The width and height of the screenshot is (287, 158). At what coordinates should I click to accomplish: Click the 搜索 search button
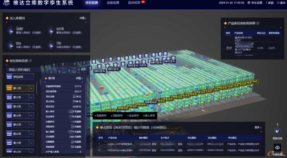coord(83,69)
